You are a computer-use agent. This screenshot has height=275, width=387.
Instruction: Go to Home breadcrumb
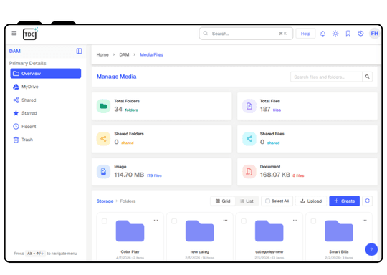coord(102,54)
